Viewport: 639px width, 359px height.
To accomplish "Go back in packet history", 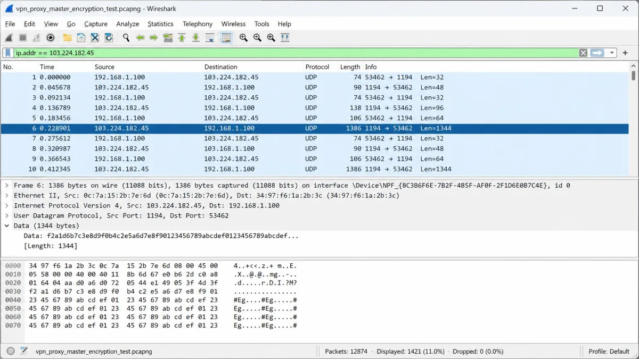I will pos(140,38).
